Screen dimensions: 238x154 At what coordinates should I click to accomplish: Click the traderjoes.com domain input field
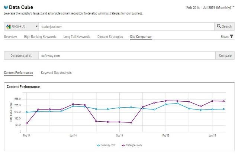(x=126, y=27)
